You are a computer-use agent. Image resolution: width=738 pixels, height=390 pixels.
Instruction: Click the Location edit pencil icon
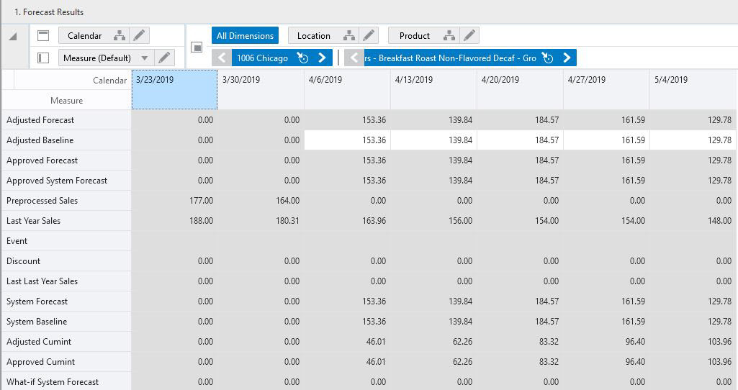[369, 36]
